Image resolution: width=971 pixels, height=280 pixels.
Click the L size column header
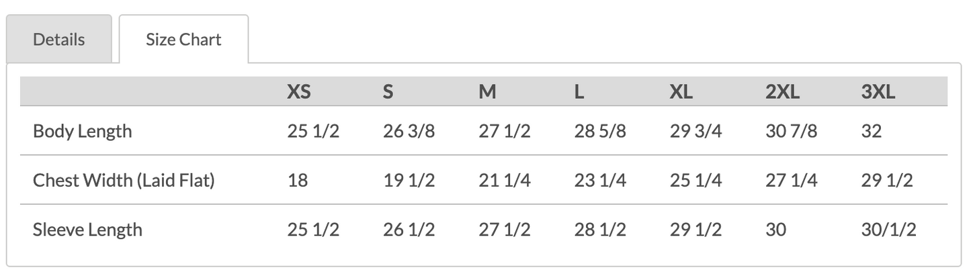(x=579, y=92)
